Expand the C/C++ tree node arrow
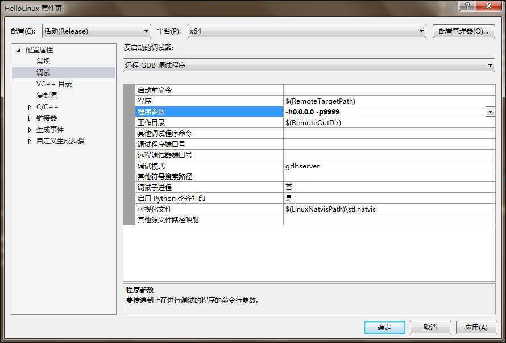506x343 pixels. (x=30, y=108)
